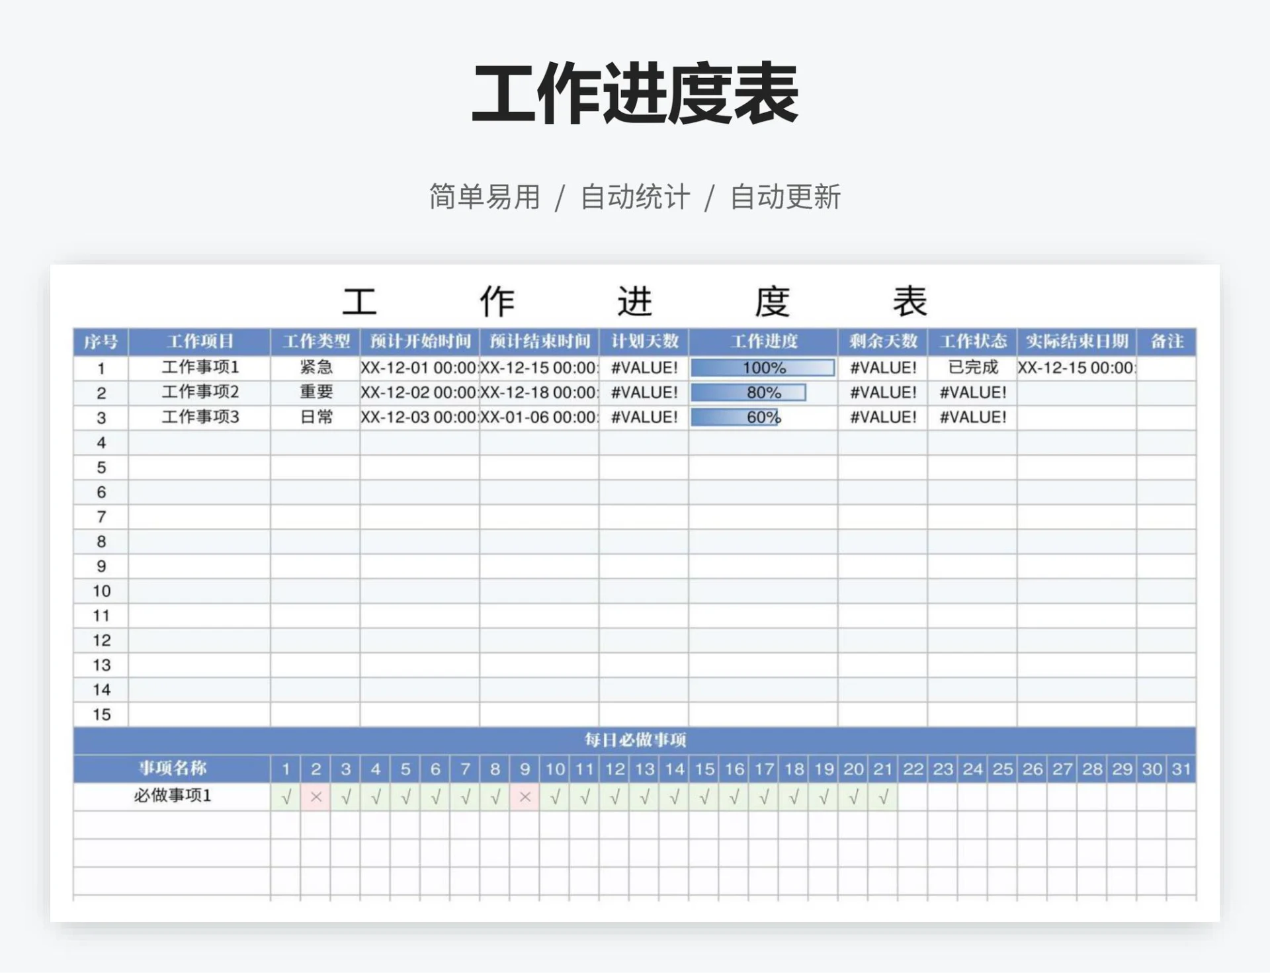Click the 工作状态 column header
Image resolution: width=1270 pixels, height=973 pixels.
pos(972,342)
